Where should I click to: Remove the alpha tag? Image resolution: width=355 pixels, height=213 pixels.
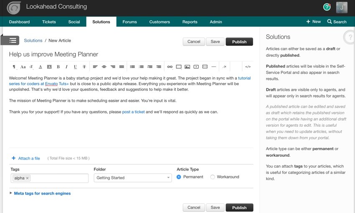[28, 178]
